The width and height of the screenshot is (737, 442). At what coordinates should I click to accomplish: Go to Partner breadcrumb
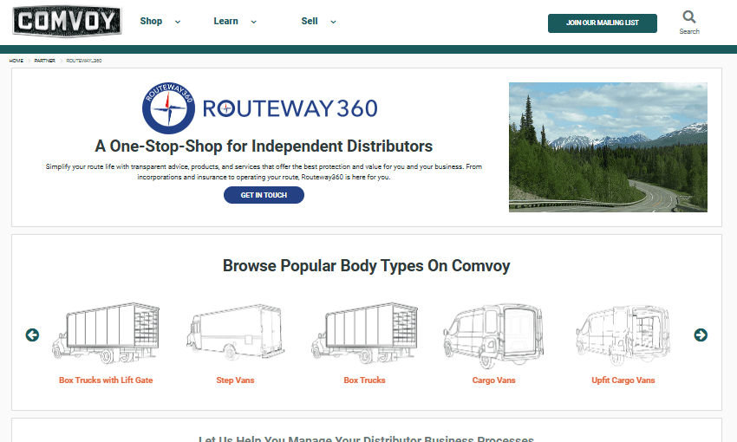coord(44,61)
